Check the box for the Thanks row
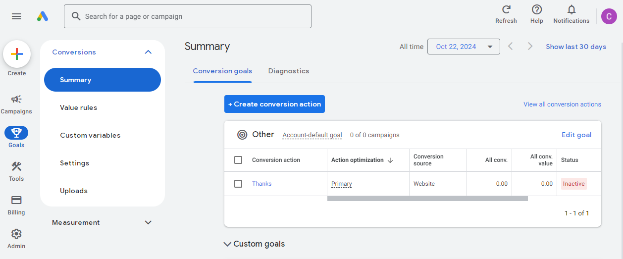This screenshot has width=623, height=259. coord(238,184)
